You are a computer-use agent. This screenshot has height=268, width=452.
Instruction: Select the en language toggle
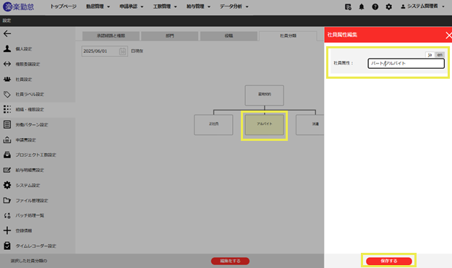tap(440, 55)
